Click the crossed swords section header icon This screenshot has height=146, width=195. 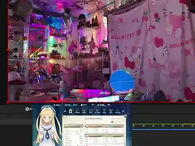point(66,127)
